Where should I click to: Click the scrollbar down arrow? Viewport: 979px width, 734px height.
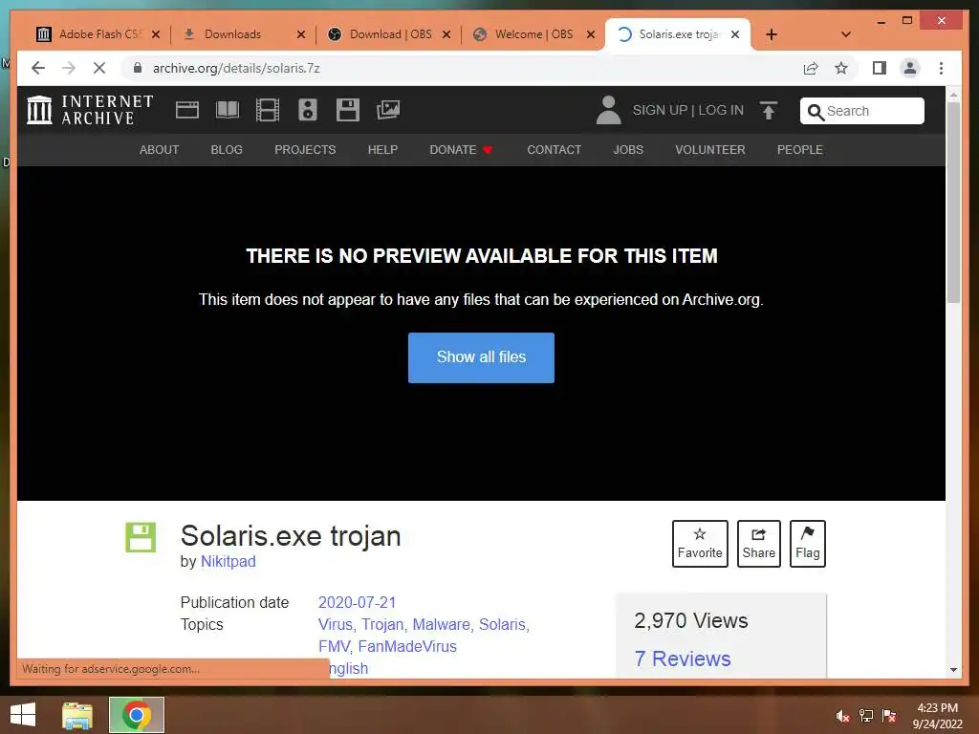(x=953, y=670)
